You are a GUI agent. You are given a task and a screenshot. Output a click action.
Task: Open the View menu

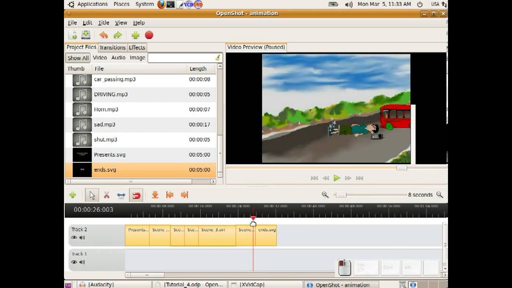click(121, 23)
